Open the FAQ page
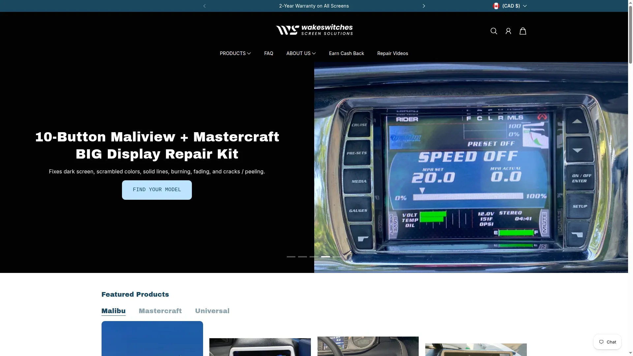This screenshot has width=633, height=356. [x=268, y=53]
